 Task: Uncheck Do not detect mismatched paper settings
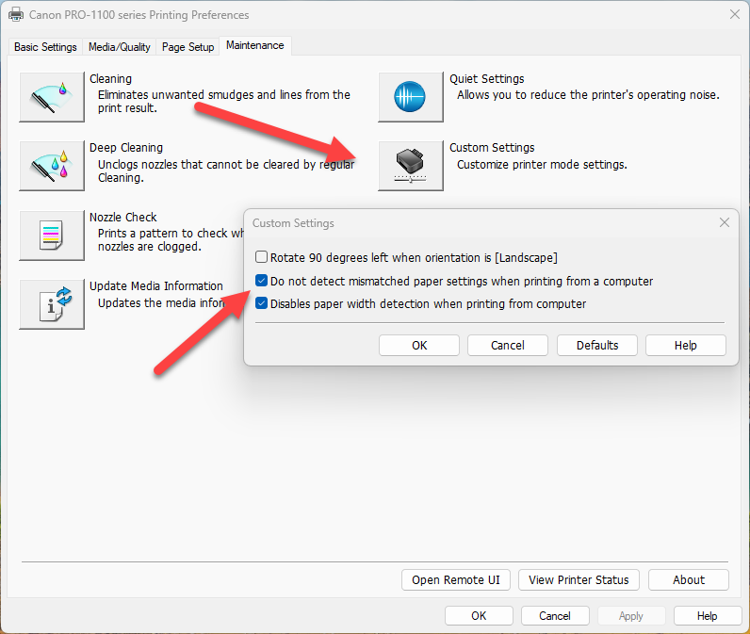[261, 281]
